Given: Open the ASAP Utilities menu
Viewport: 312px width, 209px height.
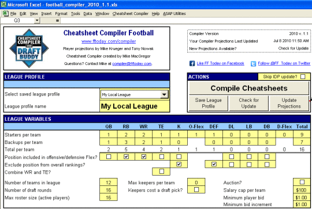Looking at the screenshot, I should pos(174,13).
